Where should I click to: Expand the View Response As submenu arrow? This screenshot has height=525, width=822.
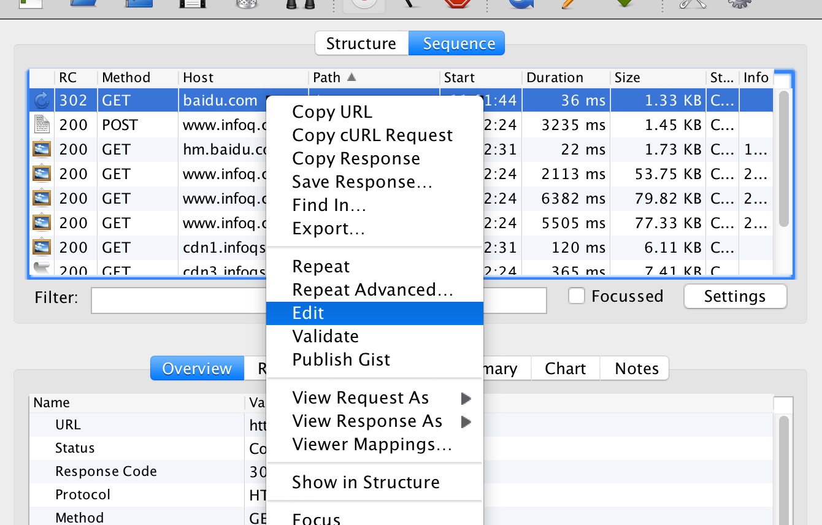pos(466,422)
